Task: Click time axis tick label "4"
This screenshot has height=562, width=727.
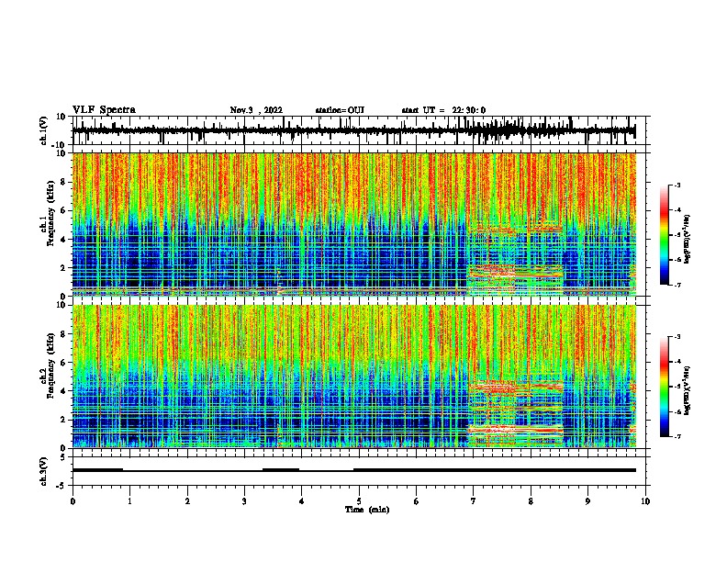Action: [x=301, y=501]
